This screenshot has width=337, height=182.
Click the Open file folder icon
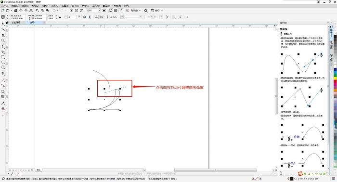(x=8, y=11)
